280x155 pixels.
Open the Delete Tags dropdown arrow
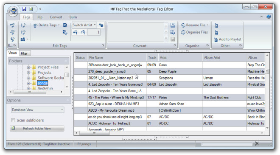[59, 25]
